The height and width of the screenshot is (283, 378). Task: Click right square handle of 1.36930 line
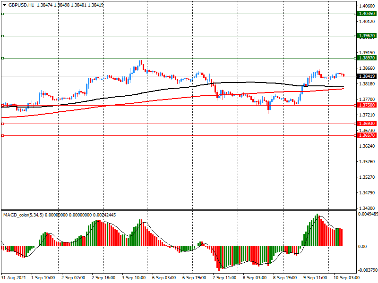pyautogui.click(x=355, y=124)
